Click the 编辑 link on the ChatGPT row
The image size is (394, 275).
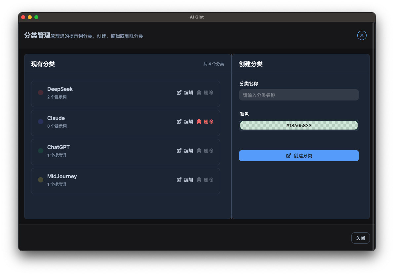(189, 151)
